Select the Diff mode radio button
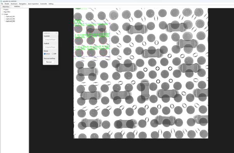 54,54
